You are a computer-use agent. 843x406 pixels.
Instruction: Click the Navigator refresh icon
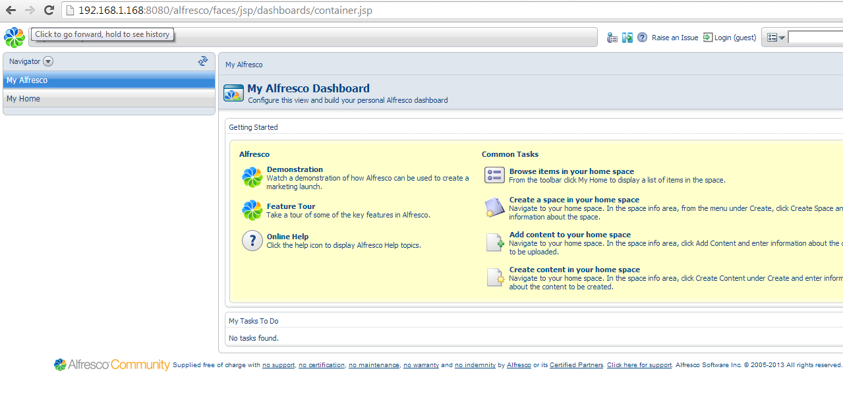point(203,61)
